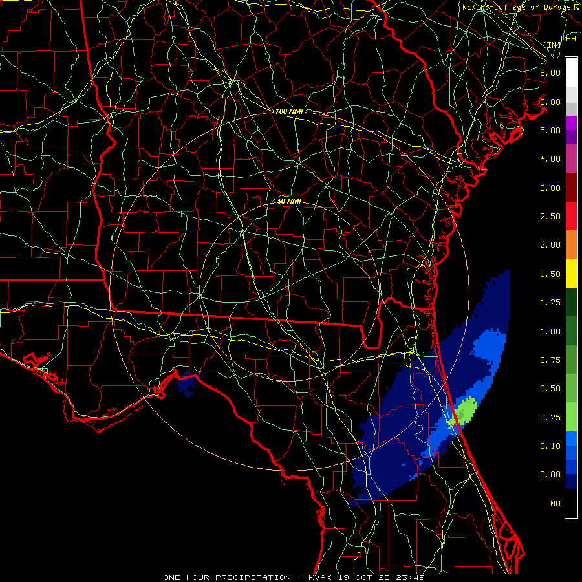Click the 1.25 legend value
The height and width of the screenshot is (582, 582).
pos(550,303)
